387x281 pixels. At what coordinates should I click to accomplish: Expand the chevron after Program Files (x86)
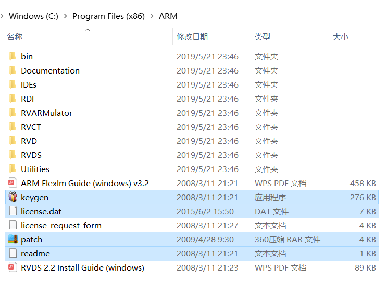click(152, 16)
